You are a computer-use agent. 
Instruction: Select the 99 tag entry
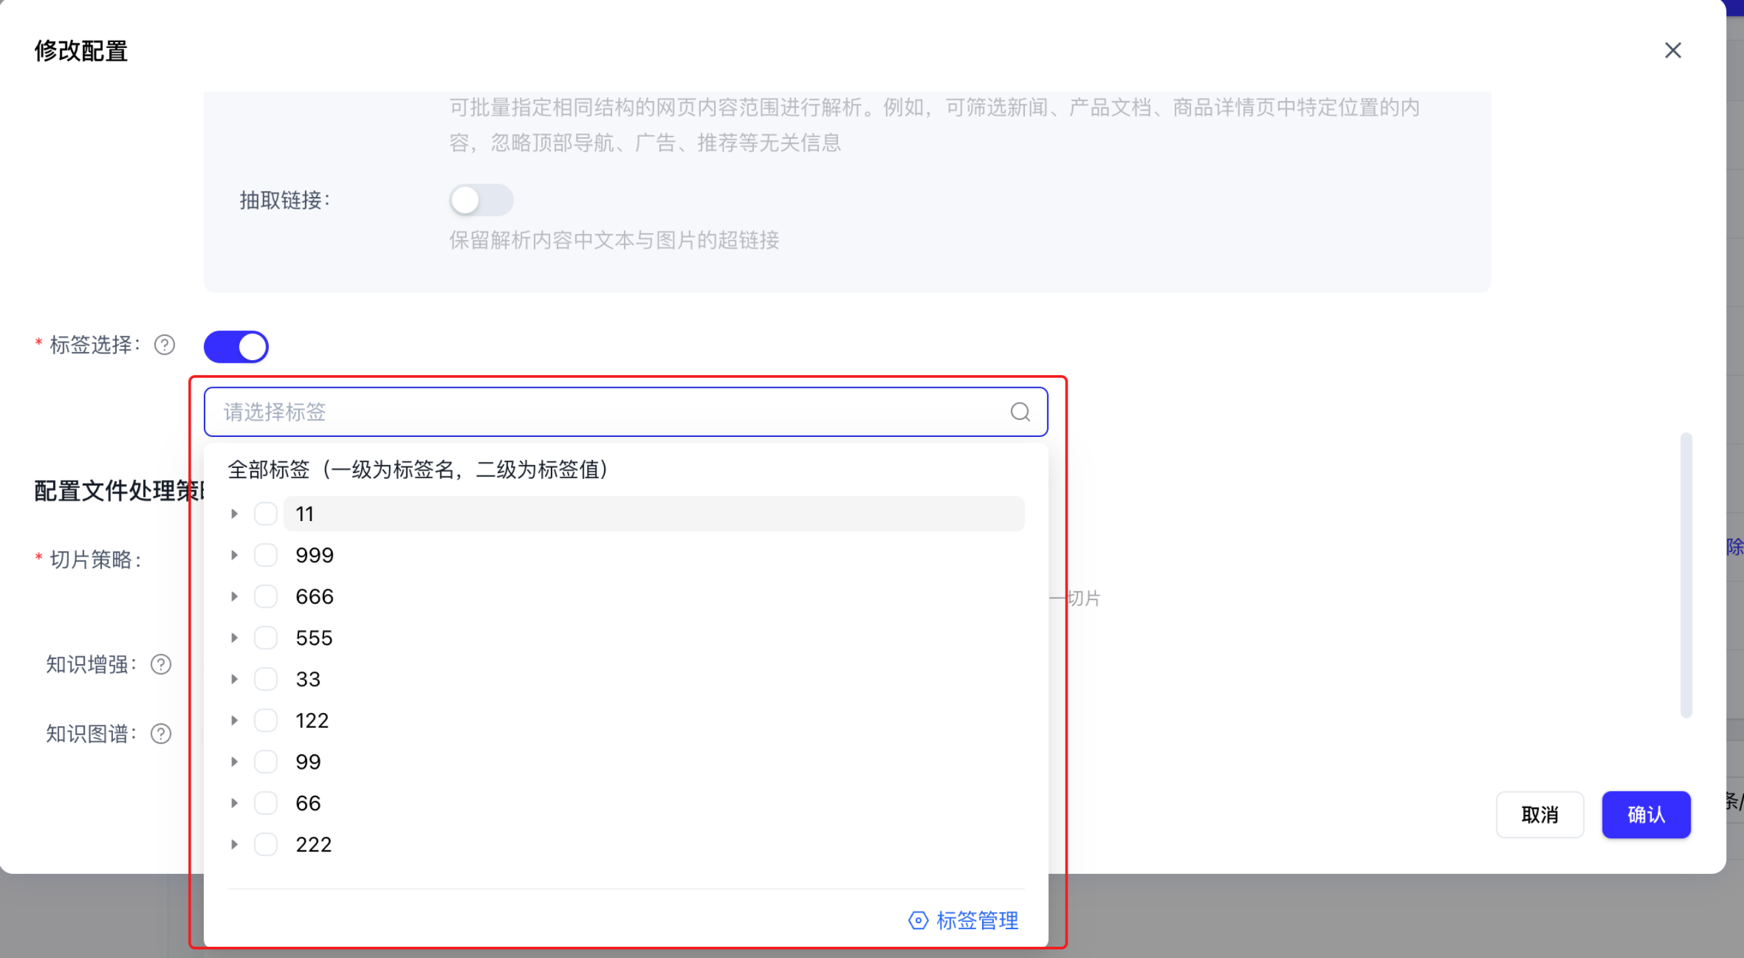(x=308, y=762)
